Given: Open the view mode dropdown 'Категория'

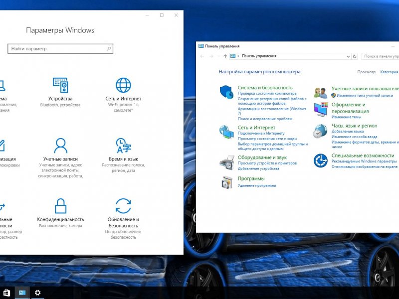Looking at the screenshot, I should click(x=390, y=72).
